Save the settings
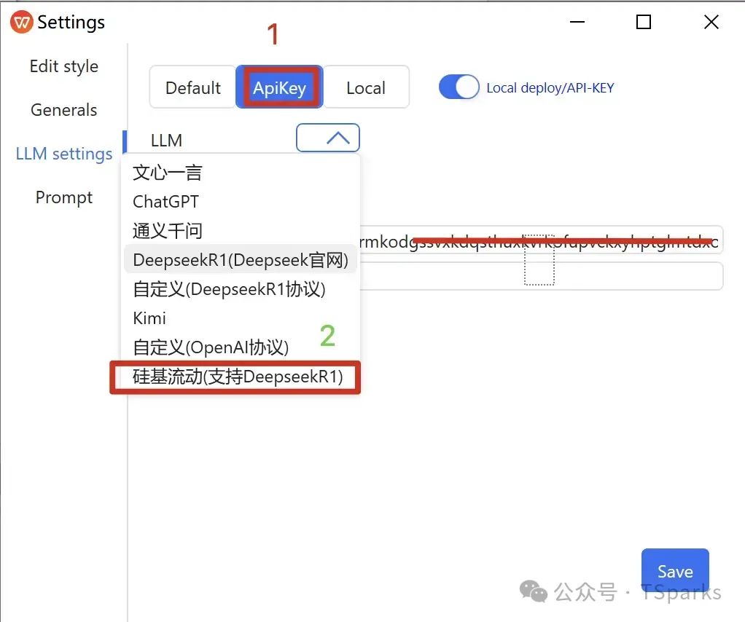The height and width of the screenshot is (622, 745). pos(675,571)
